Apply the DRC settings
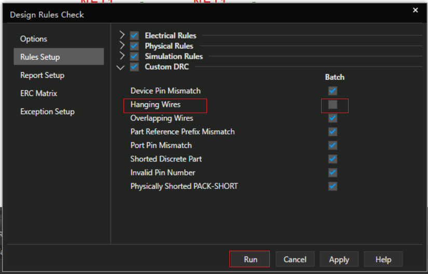The height and width of the screenshot is (274, 428). click(339, 259)
